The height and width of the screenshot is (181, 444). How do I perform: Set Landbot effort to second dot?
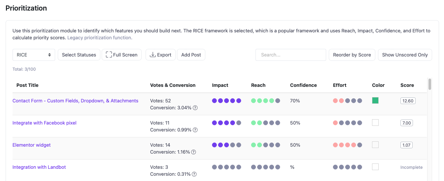coord(341,167)
